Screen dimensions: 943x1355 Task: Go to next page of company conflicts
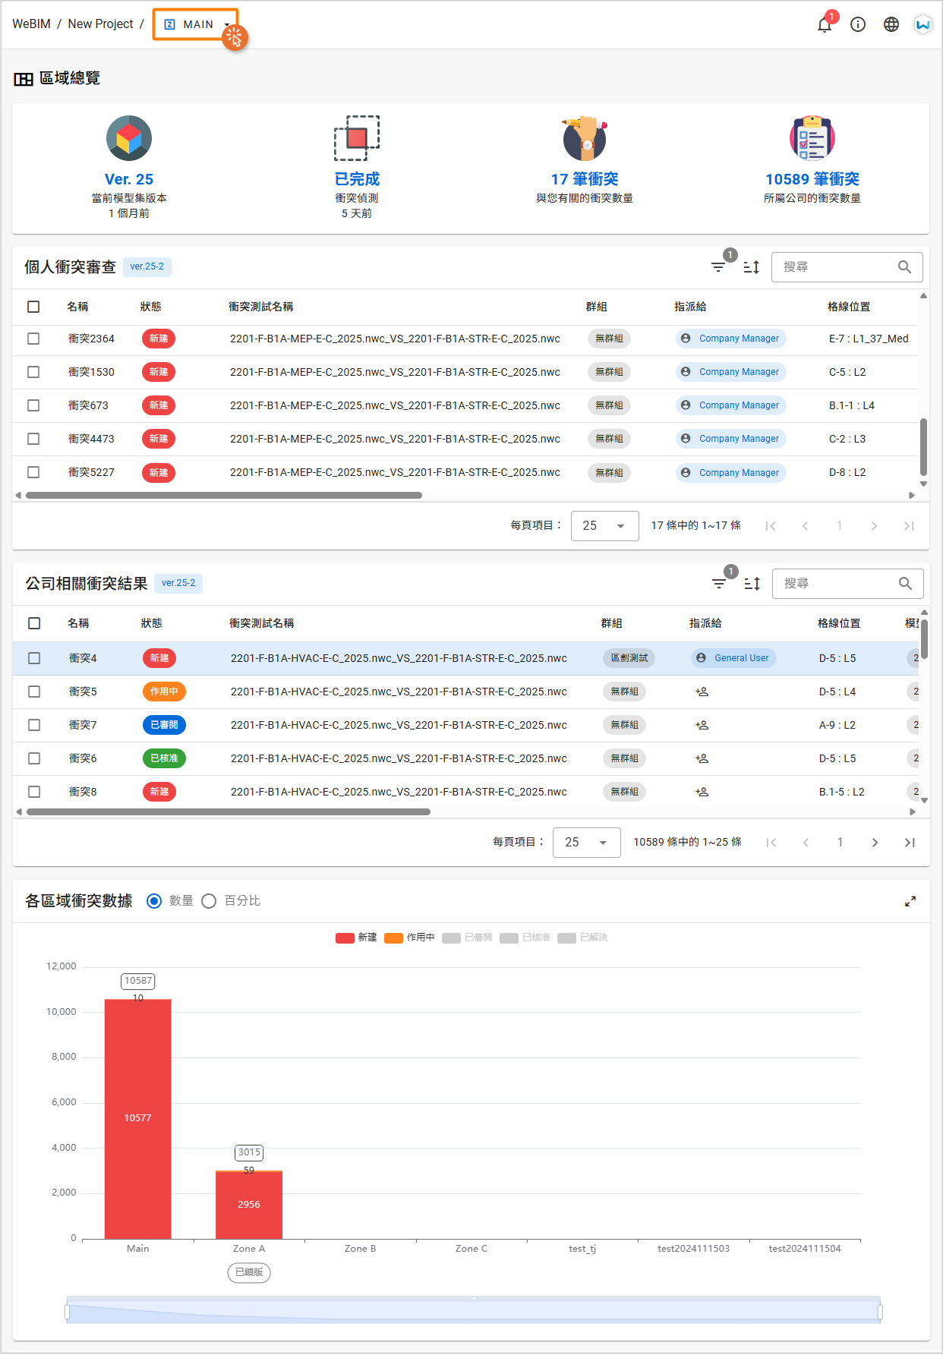[875, 843]
